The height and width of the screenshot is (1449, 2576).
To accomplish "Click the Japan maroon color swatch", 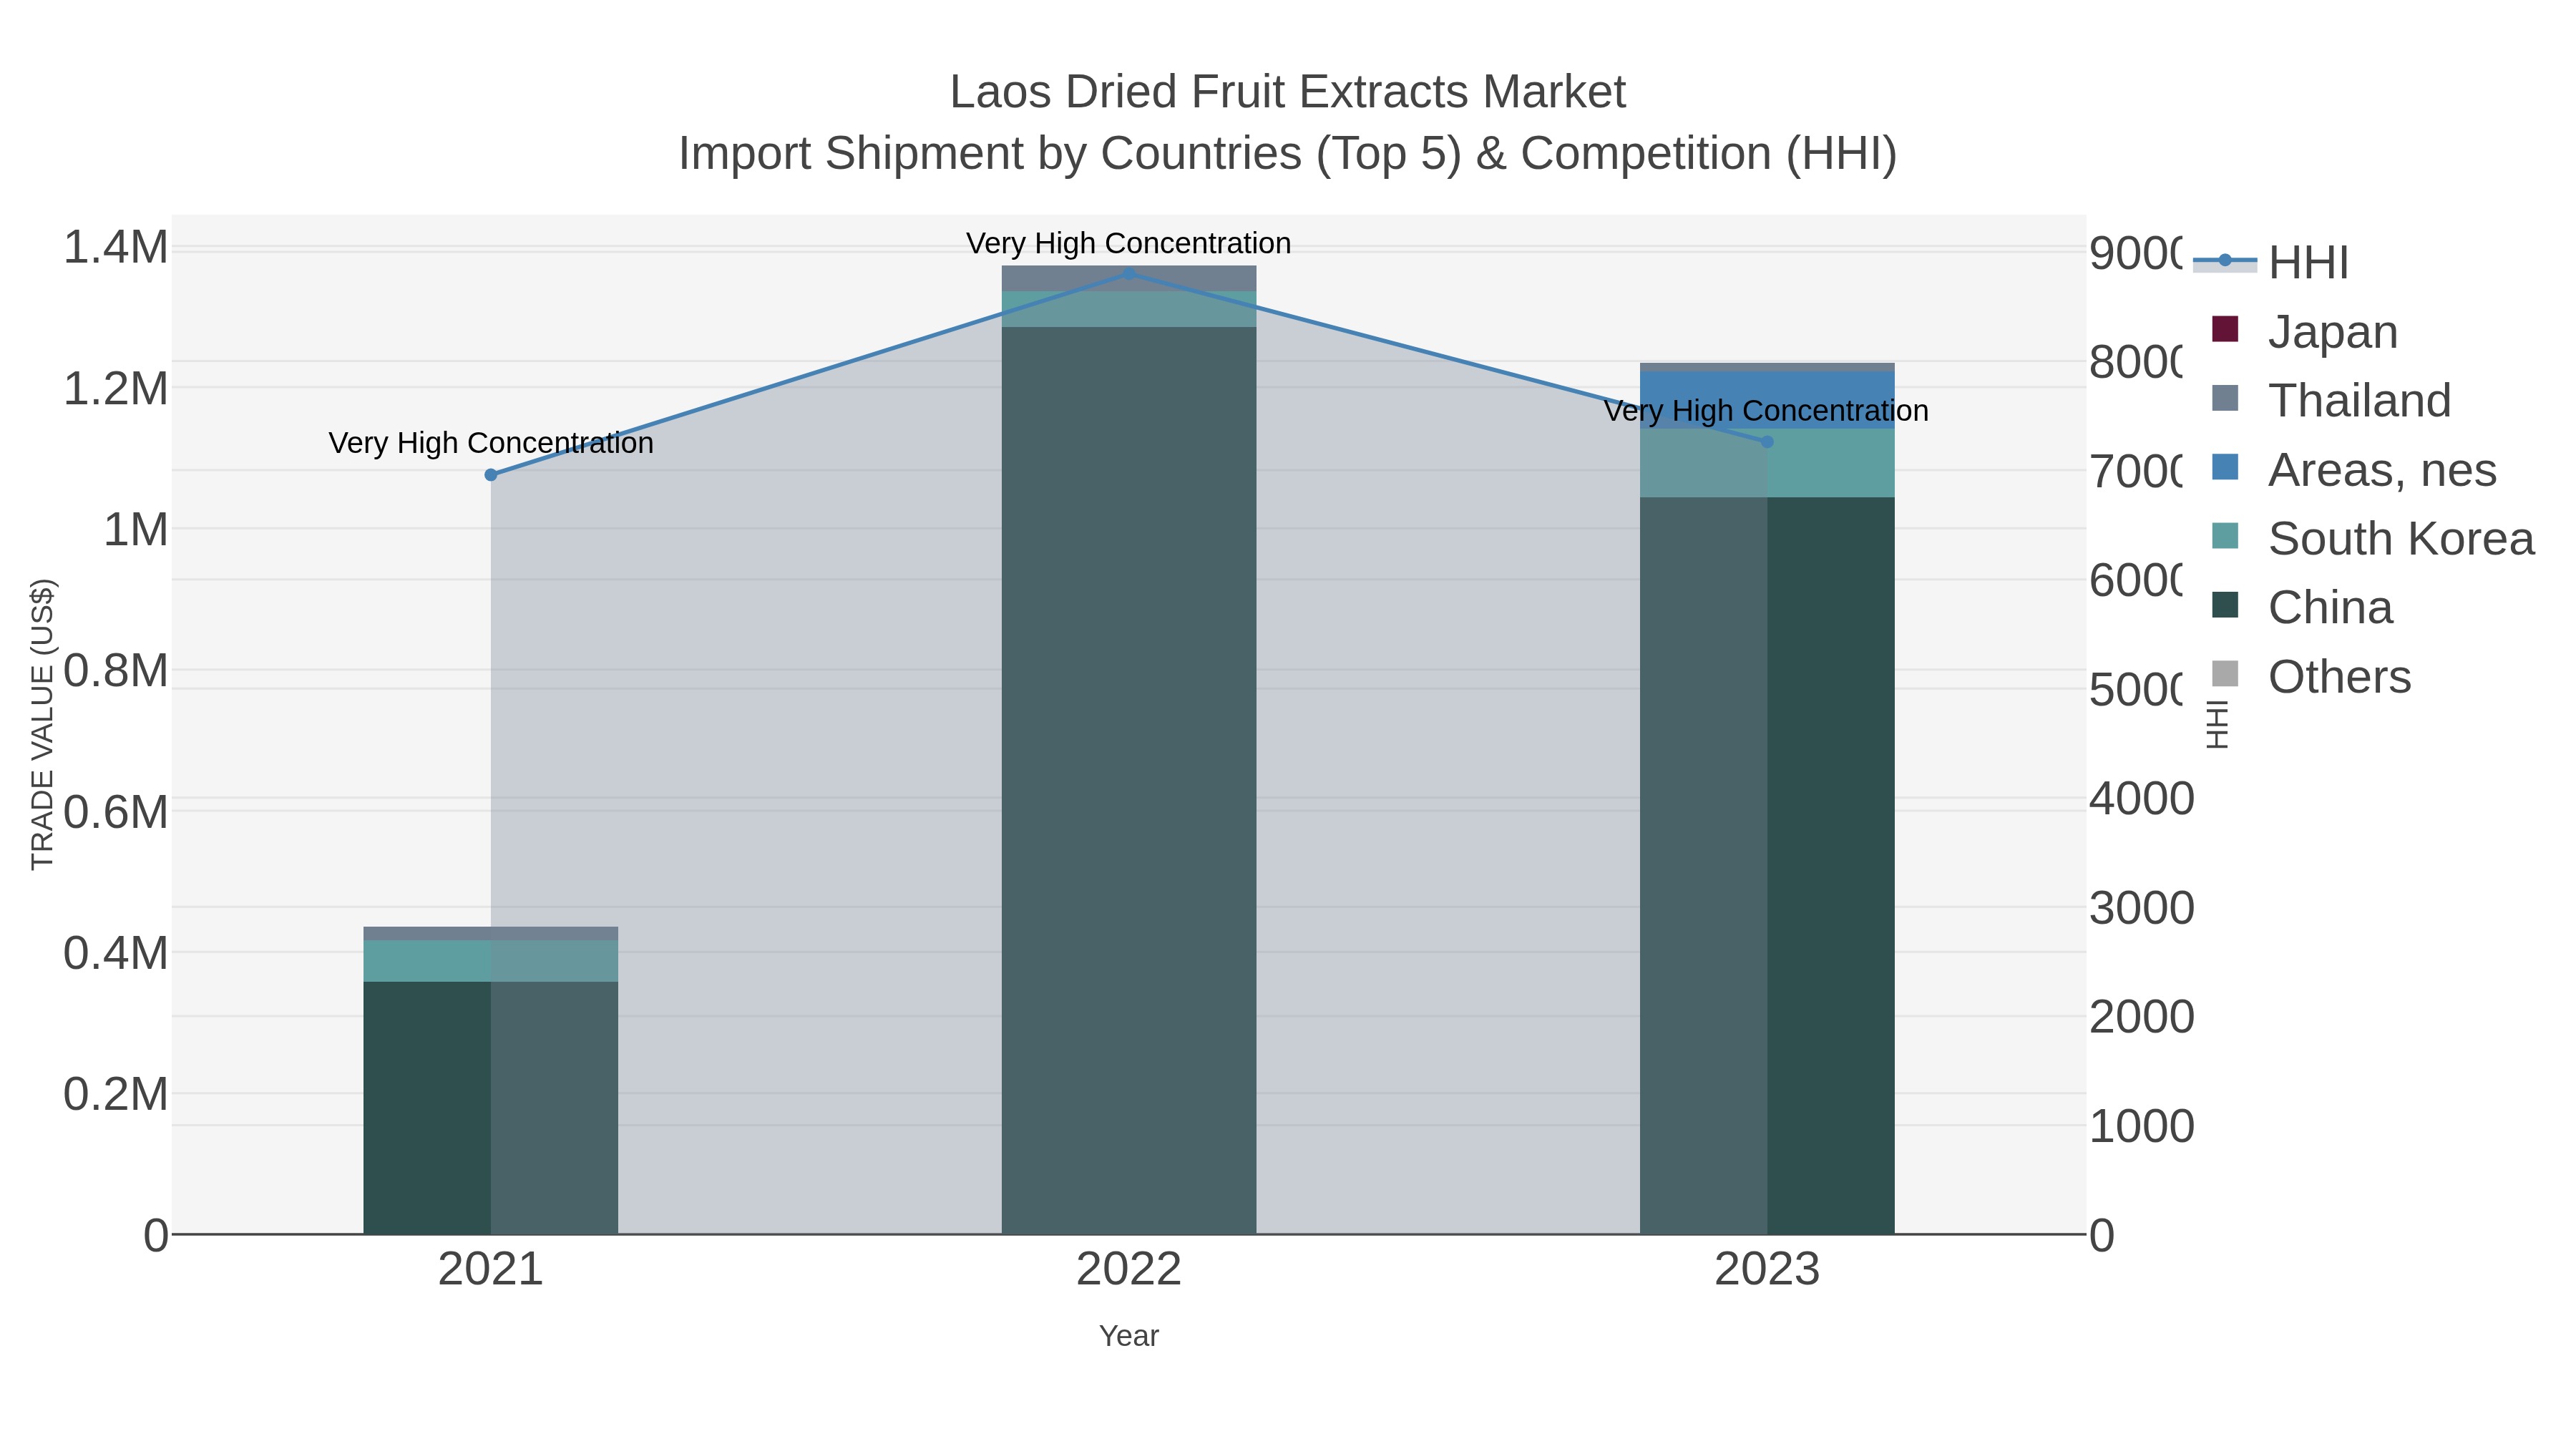I will [x=2225, y=329].
